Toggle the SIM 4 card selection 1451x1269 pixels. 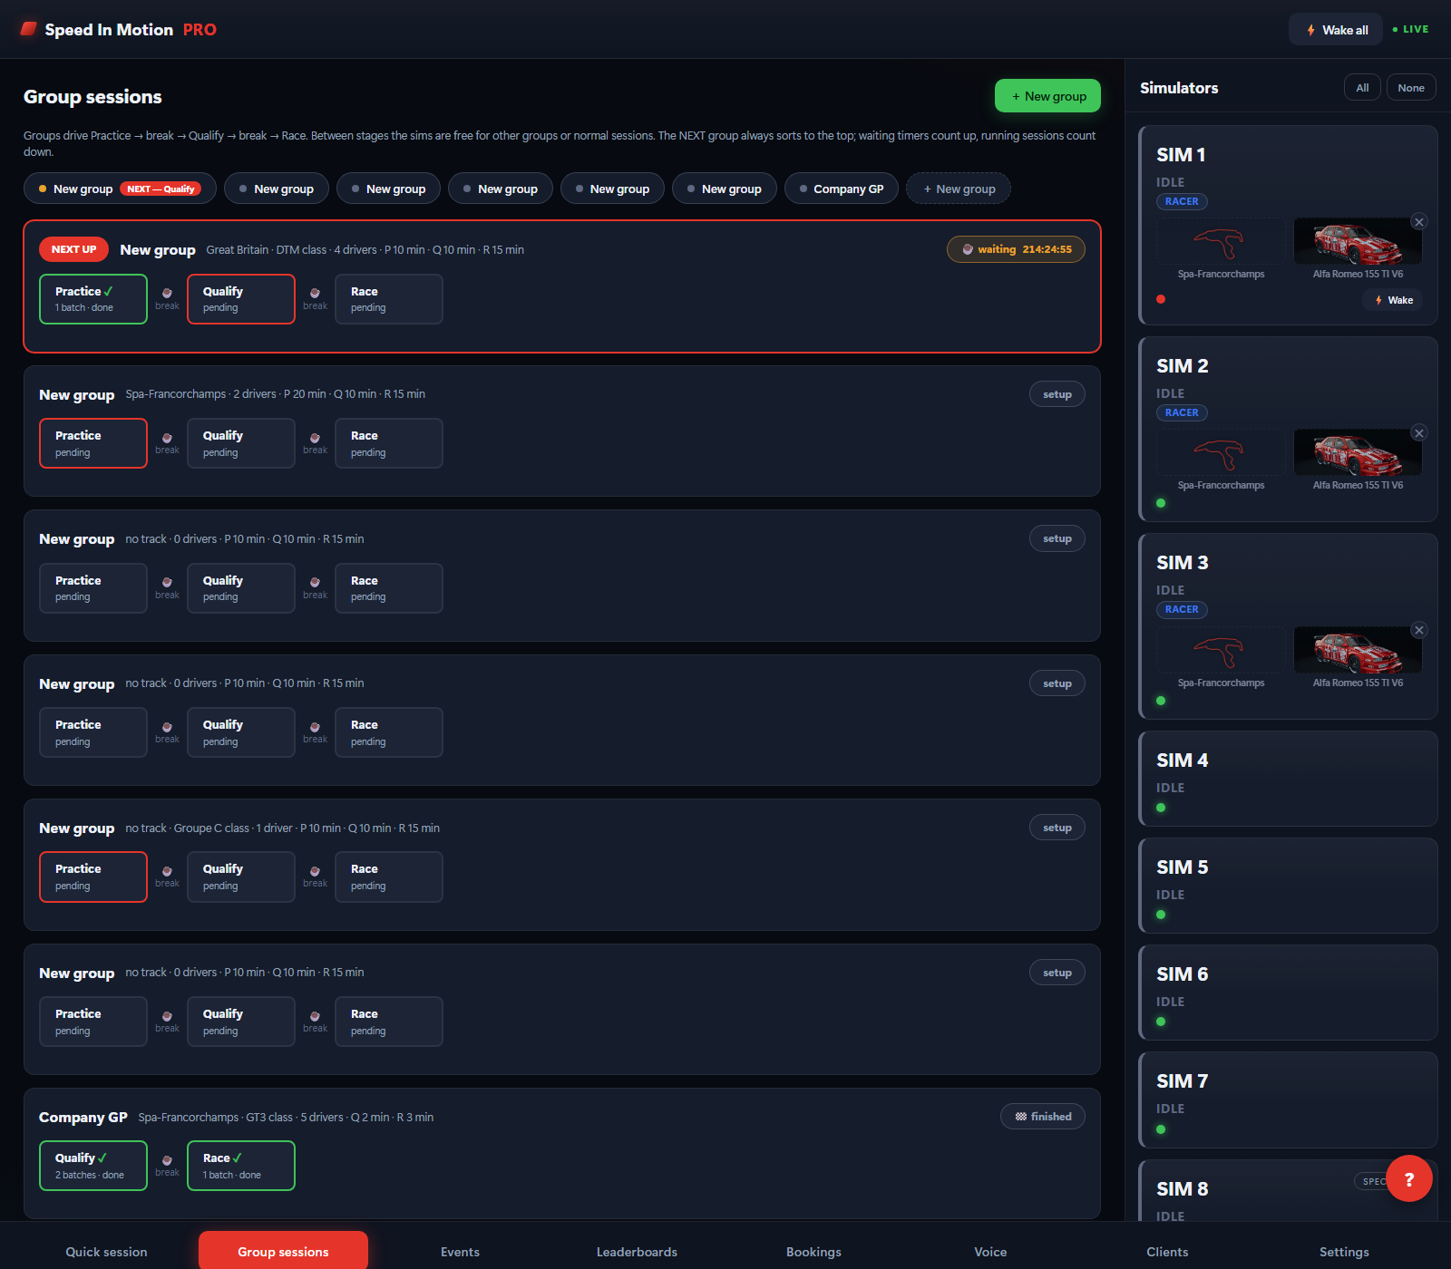1288,779
